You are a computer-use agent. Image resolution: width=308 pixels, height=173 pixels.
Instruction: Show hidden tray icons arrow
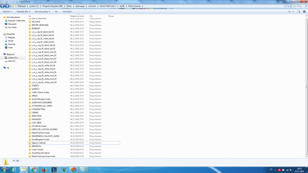point(275,170)
